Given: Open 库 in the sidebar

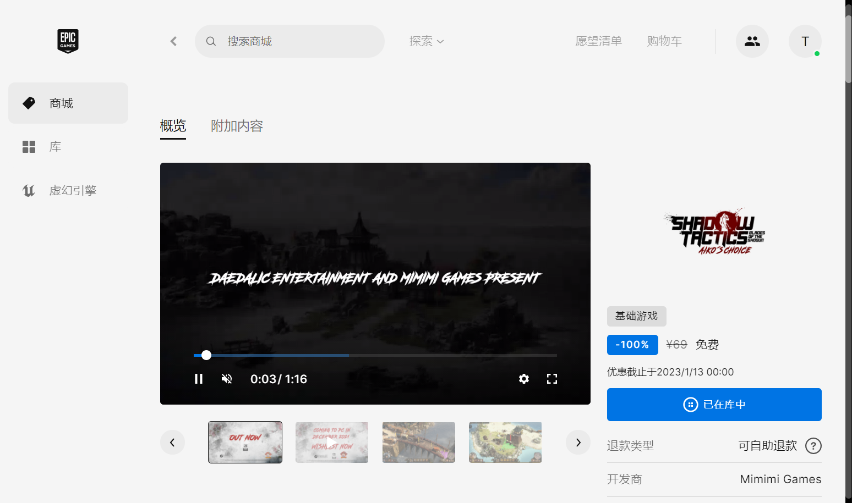Looking at the screenshot, I should 68,147.
